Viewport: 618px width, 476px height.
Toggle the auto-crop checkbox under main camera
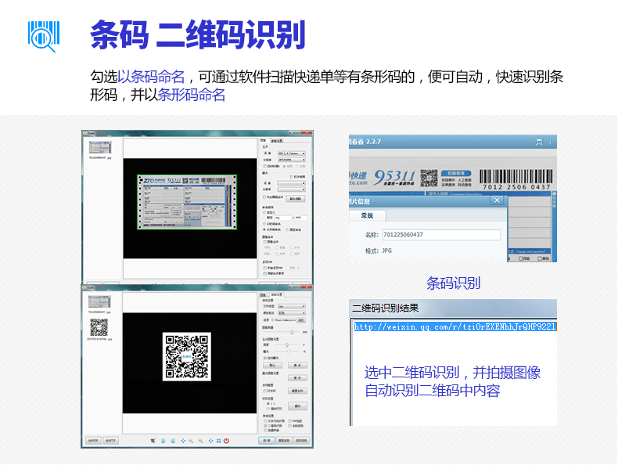(x=265, y=167)
